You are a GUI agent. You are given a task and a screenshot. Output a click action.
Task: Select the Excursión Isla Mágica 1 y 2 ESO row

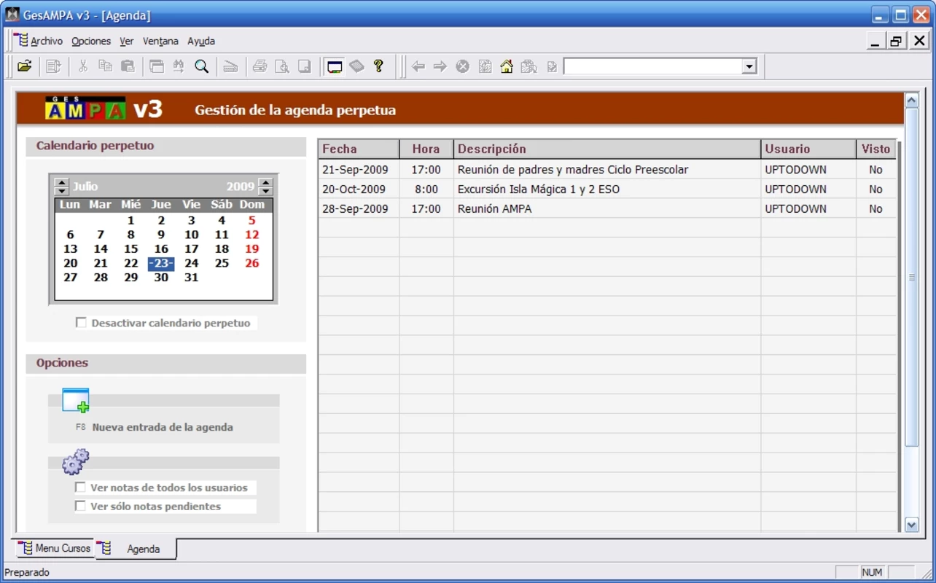click(607, 189)
